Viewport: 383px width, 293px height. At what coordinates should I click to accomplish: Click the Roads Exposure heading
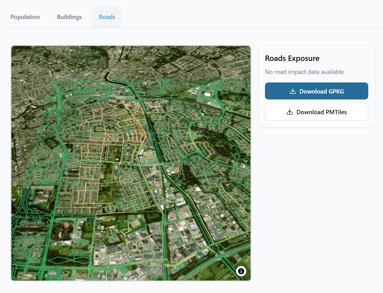coord(292,58)
